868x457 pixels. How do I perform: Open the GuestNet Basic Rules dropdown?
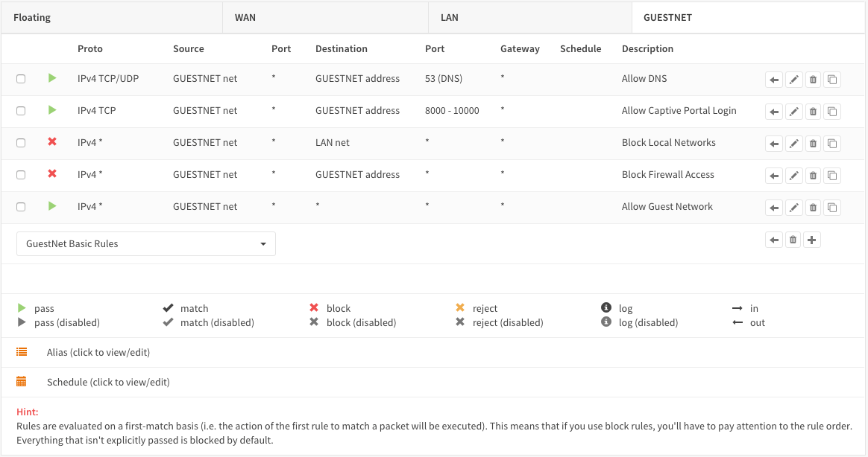click(x=146, y=244)
